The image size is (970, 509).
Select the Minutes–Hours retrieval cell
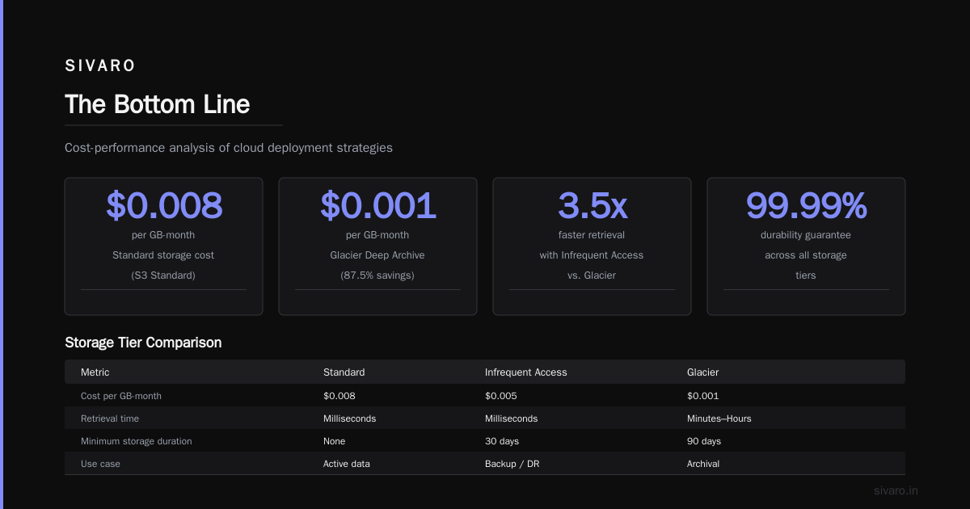[719, 419]
